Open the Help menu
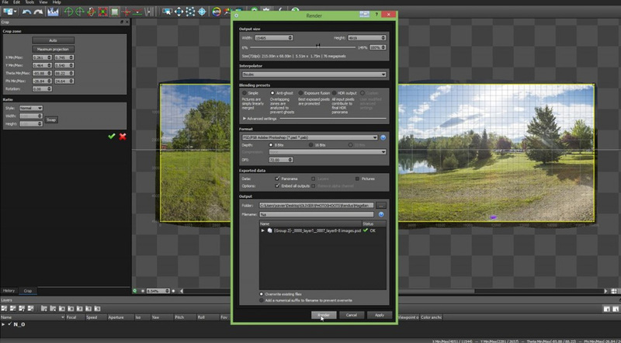This screenshot has height=343, width=621. click(57, 2)
